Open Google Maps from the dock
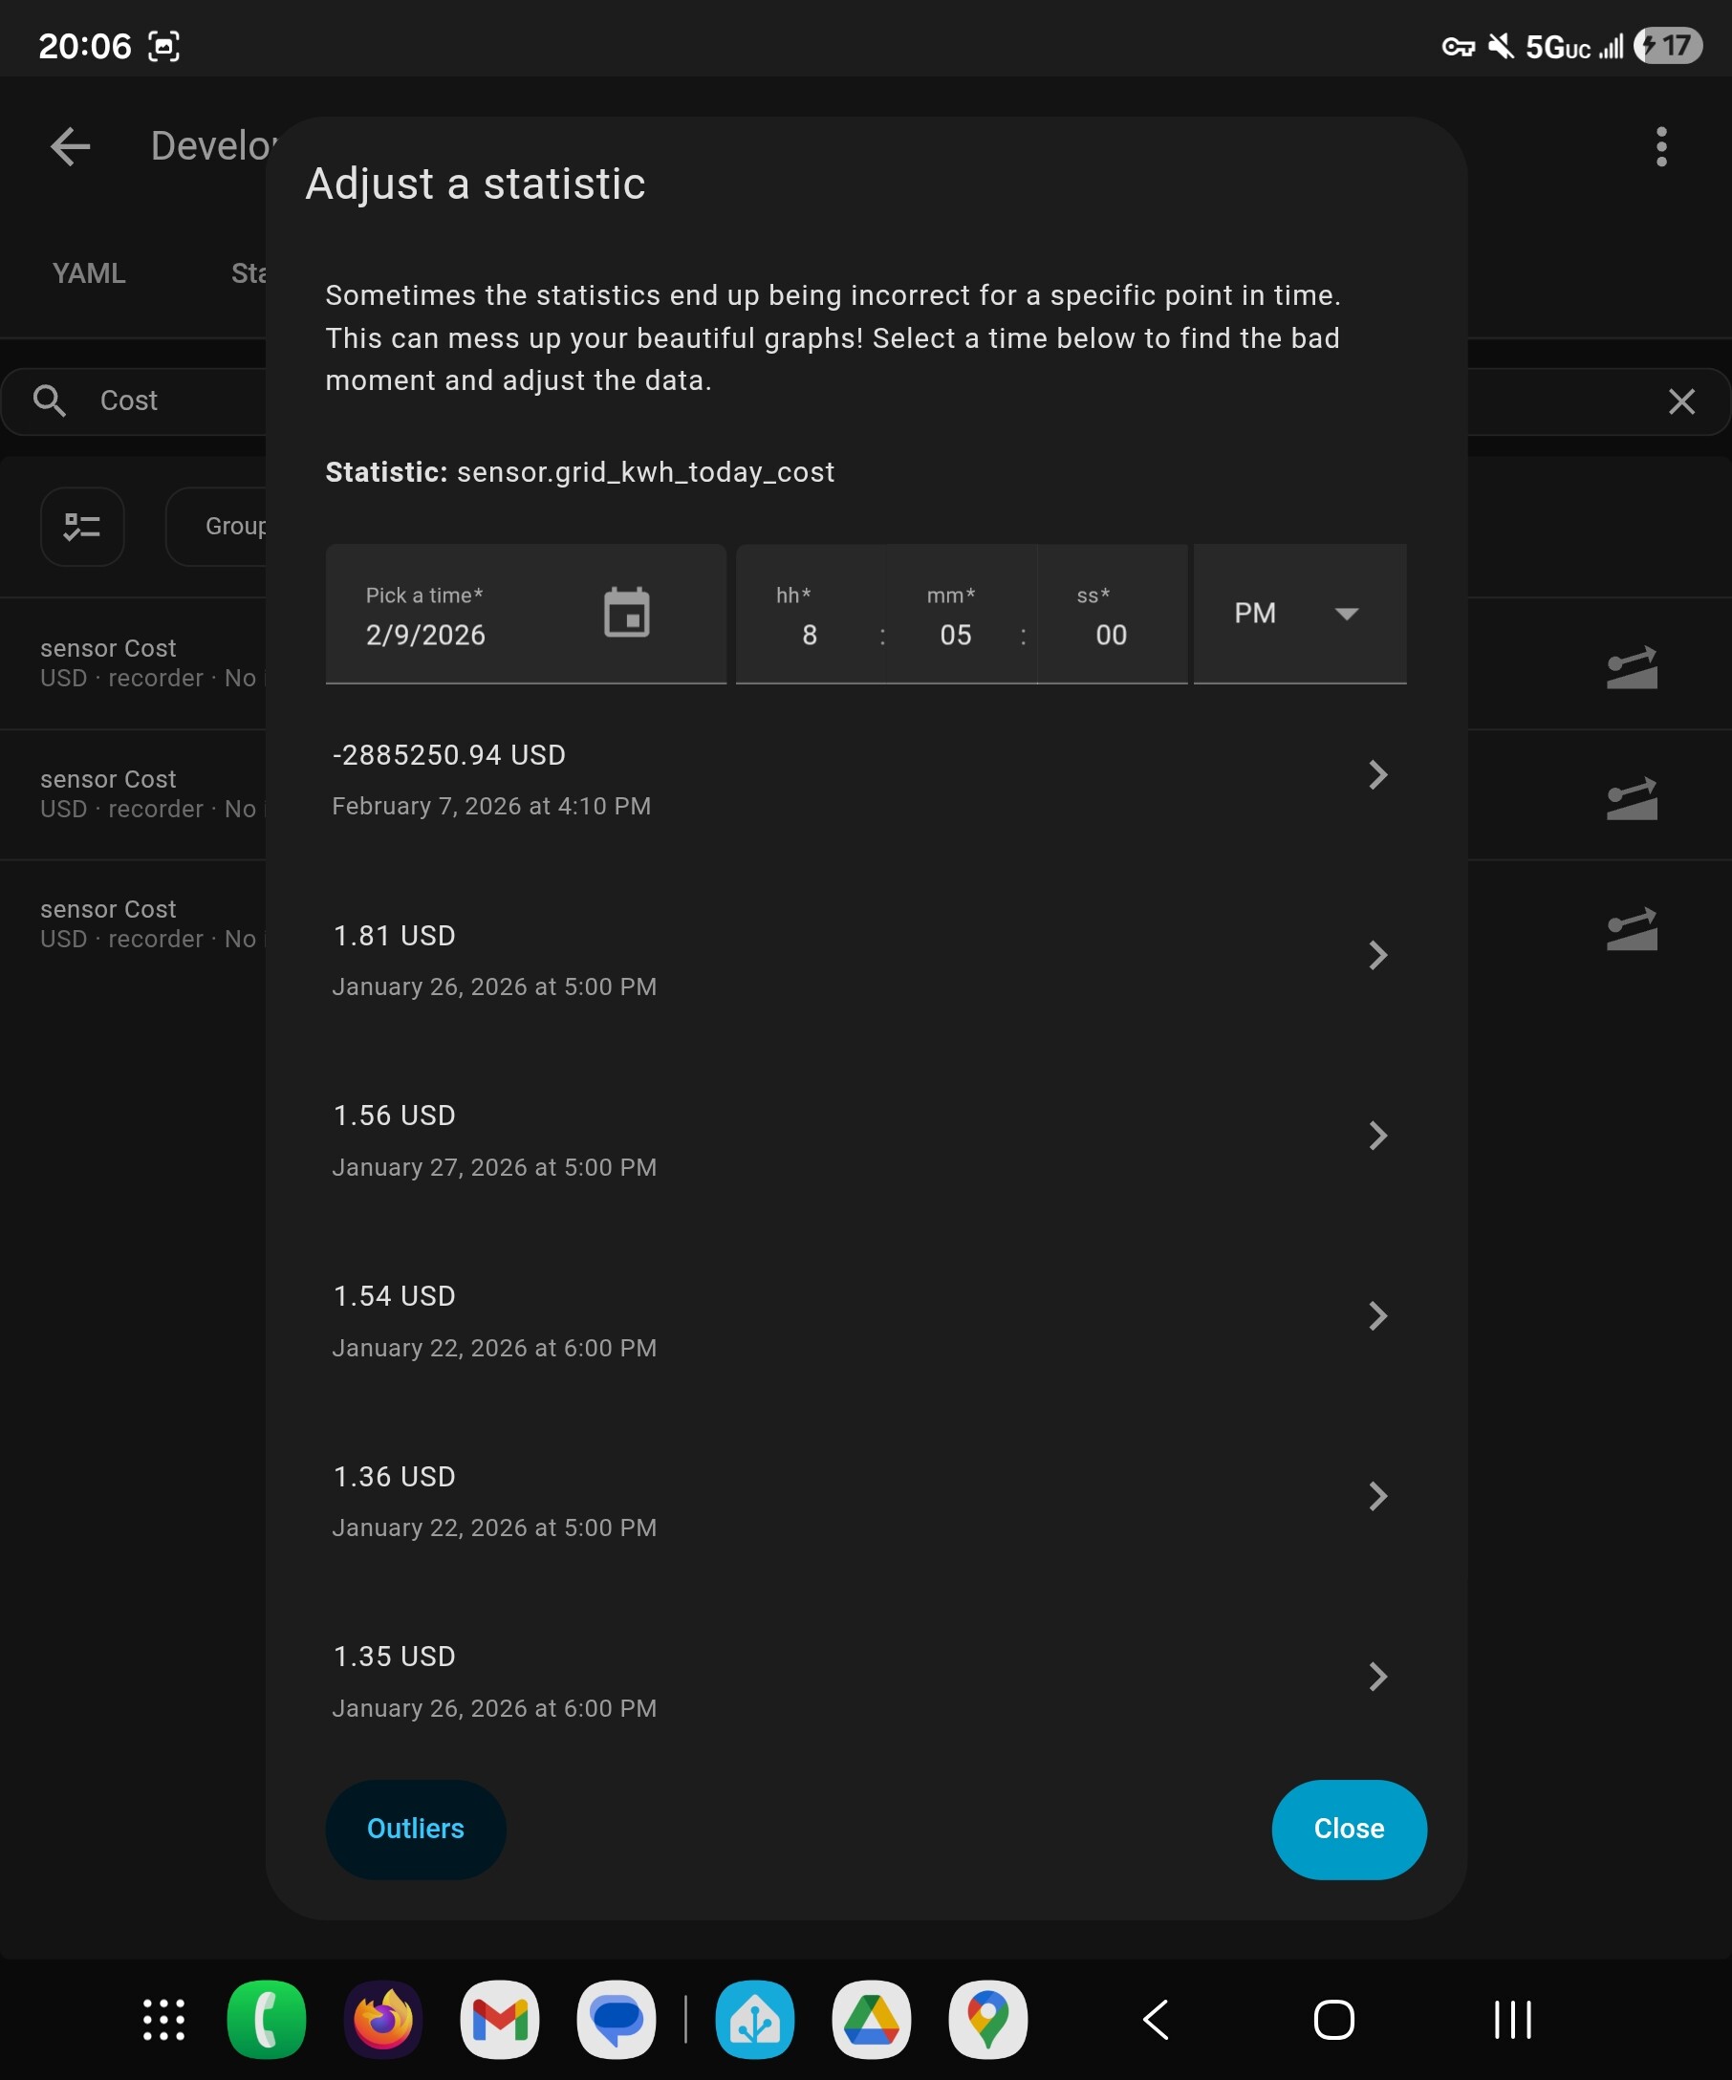The width and height of the screenshot is (1732, 2080). pos(988,2020)
